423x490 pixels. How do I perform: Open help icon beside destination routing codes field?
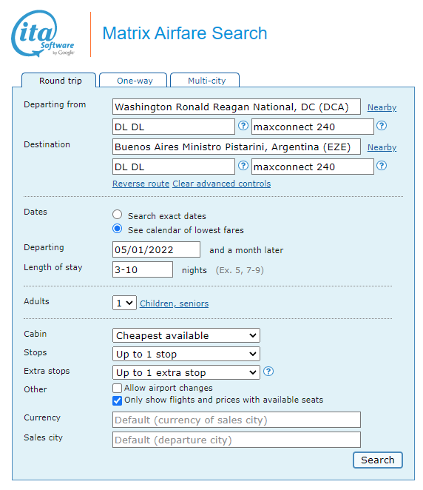coord(243,166)
